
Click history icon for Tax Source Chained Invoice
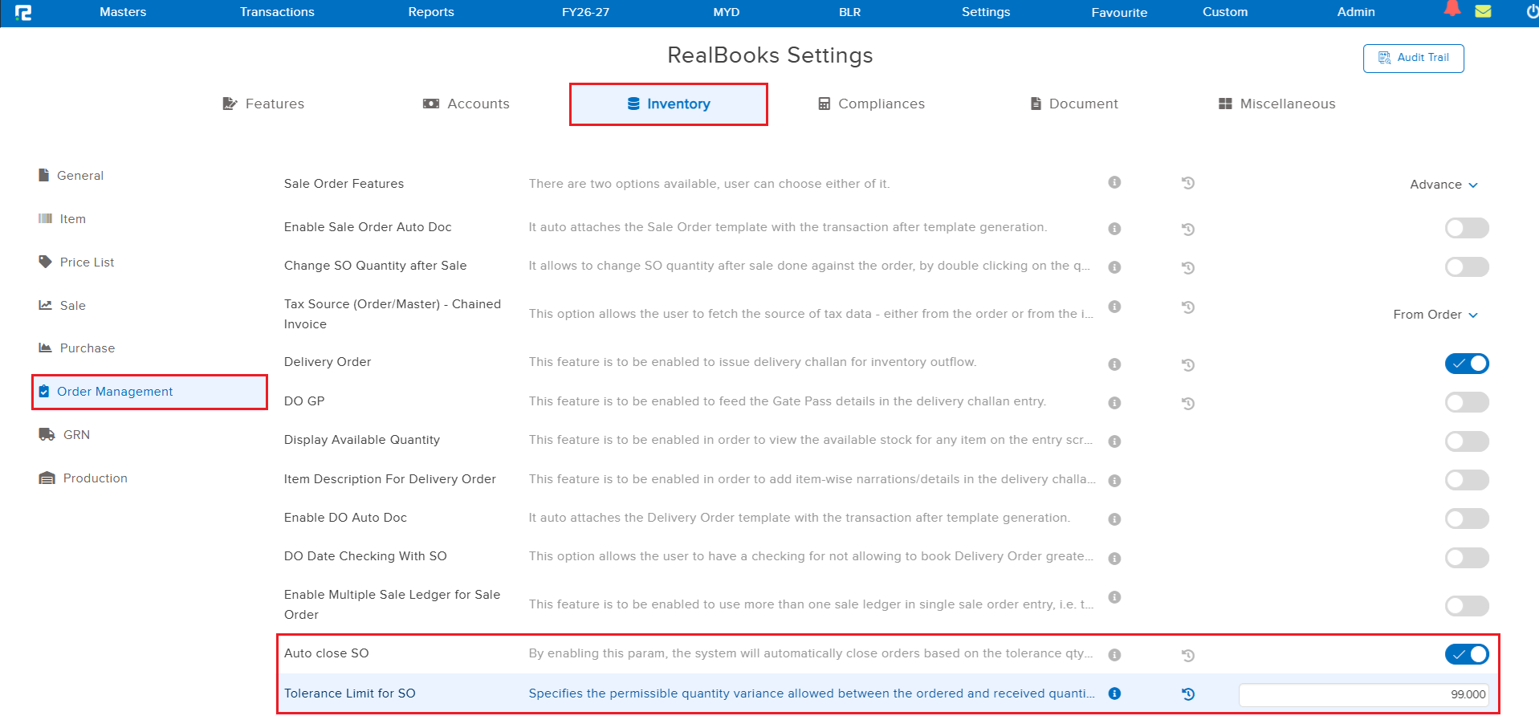coord(1188,307)
